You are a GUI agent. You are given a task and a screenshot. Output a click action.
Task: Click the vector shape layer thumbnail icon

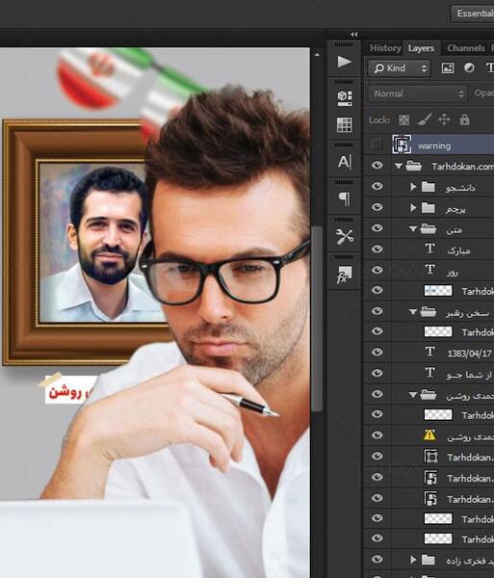tap(430, 457)
